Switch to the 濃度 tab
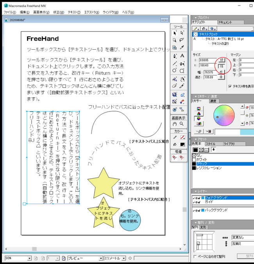 [x=214, y=101]
